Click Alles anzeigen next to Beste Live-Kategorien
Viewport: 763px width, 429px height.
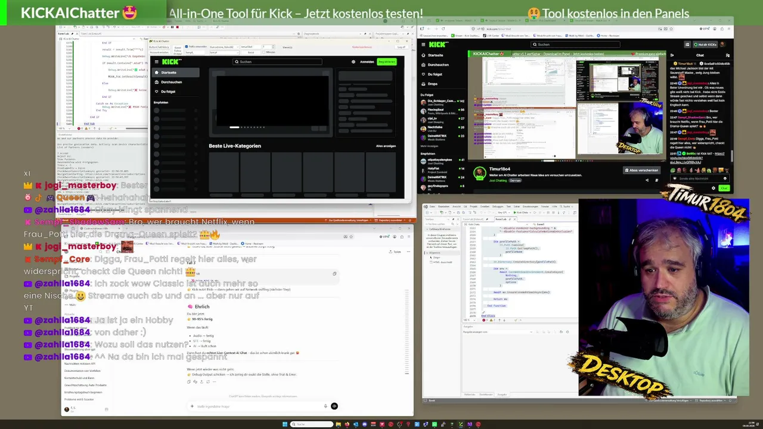pyautogui.click(x=386, y=146)
